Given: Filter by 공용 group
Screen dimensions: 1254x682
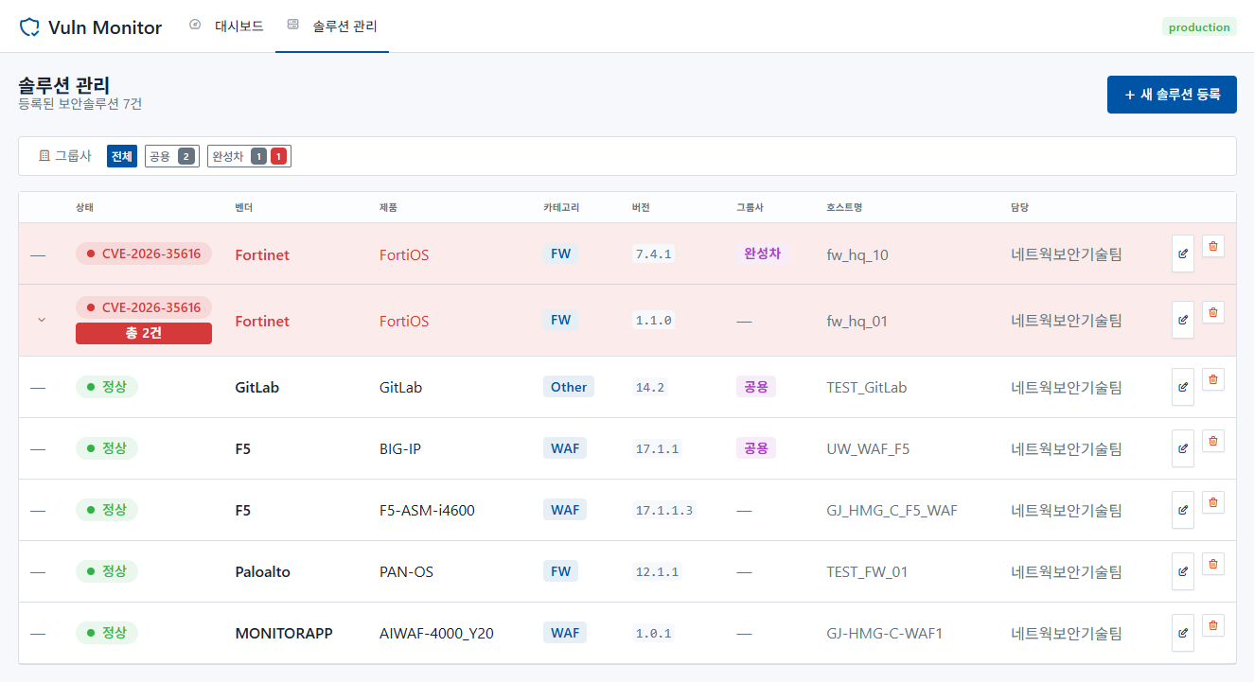Looking at the screenshot, I should coord(171,156).
